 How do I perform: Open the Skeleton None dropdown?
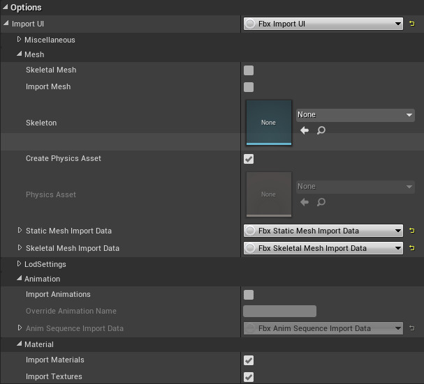coord(355,115)
